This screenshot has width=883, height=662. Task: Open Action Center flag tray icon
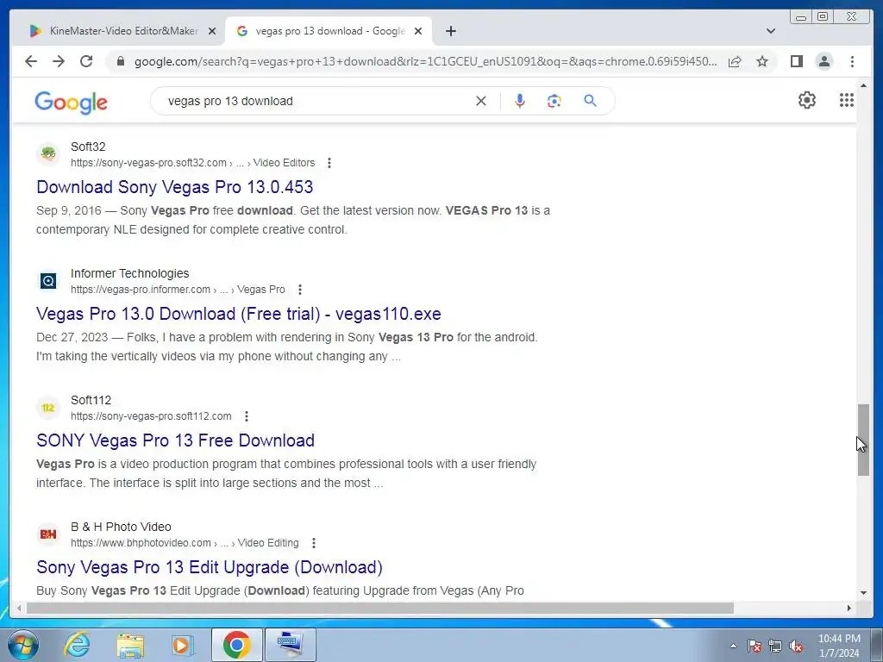pyautogui.click(x=755, y=646)
